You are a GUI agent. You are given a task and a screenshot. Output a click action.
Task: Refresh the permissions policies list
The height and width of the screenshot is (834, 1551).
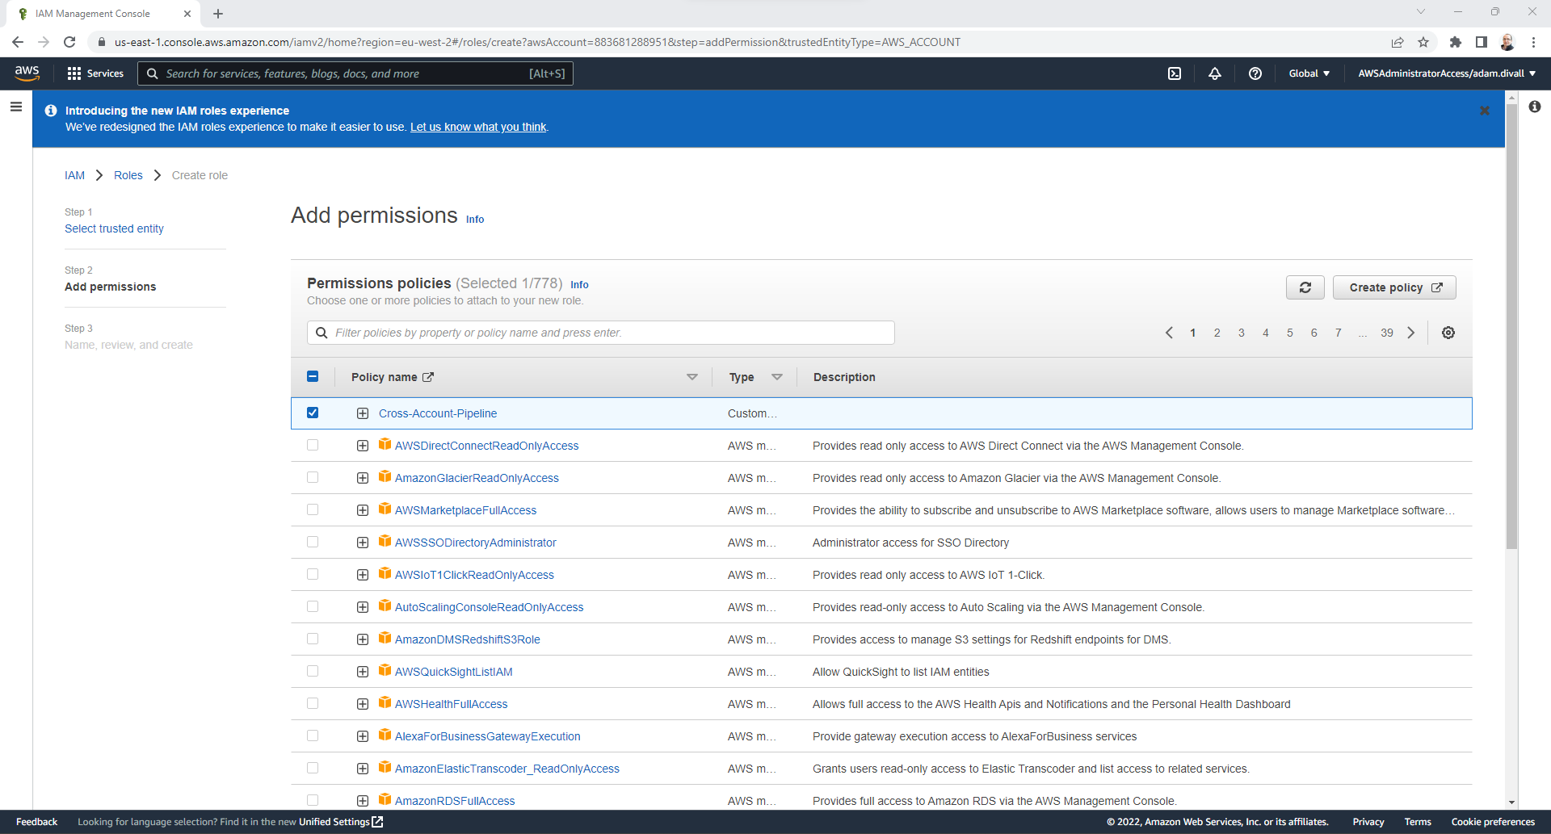(x=1305, y=287)
